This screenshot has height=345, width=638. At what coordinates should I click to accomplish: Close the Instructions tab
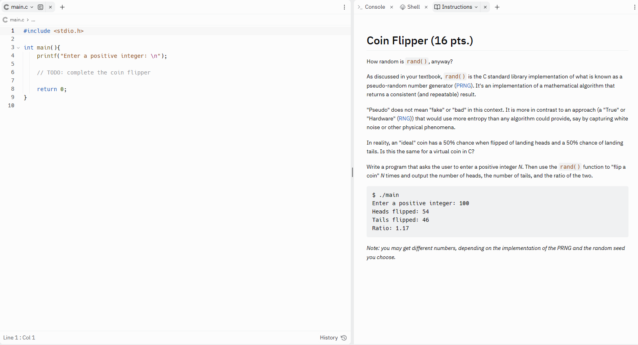(x=485, y=7)
